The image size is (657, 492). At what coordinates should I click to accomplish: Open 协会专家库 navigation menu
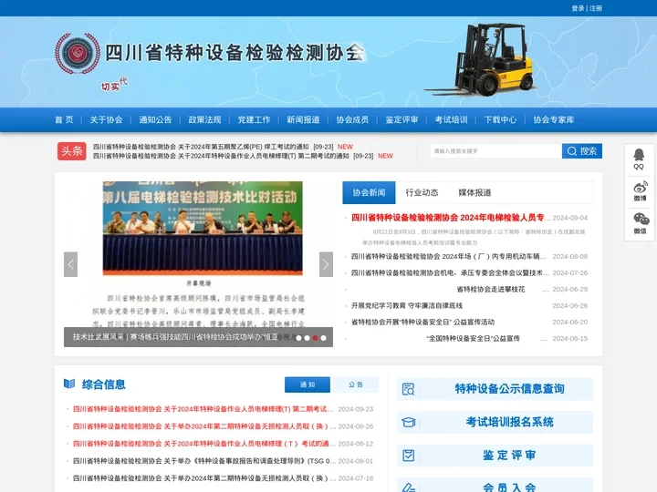pos(554,119)
